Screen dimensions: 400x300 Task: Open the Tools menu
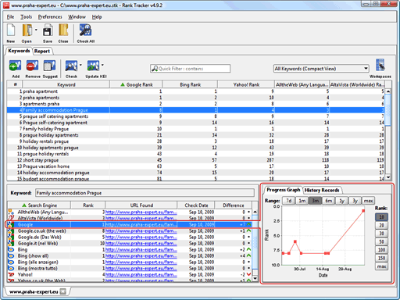(27, 17)
